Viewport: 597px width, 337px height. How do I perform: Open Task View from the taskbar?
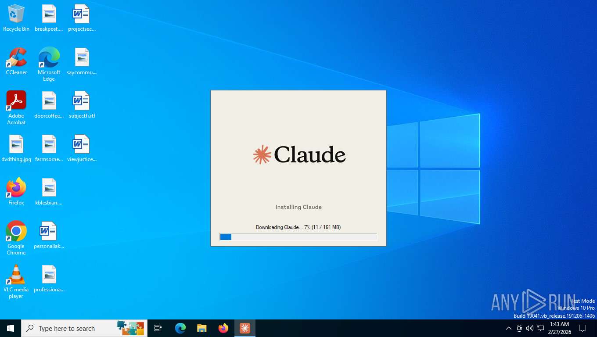[x=158, y=328]
